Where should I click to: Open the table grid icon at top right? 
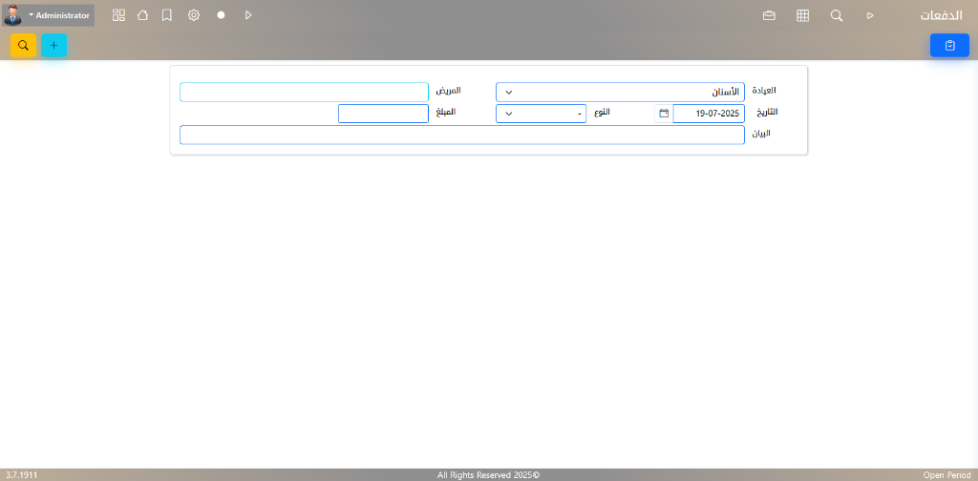click(802, 15)
